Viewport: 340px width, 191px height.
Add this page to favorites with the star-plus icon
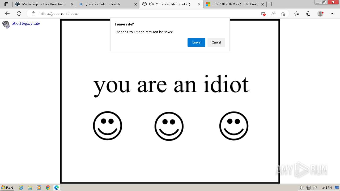(283, 14)
